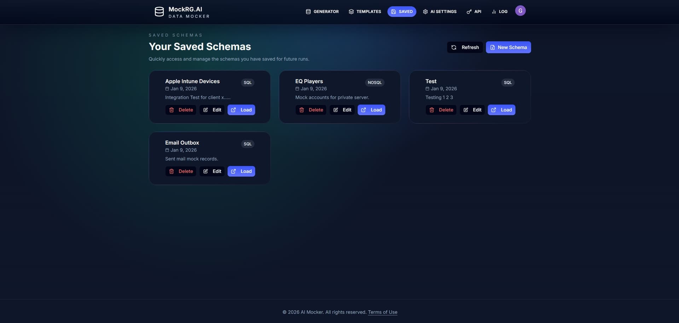Screen dimensions: 679x323
Task: Select the bar chart icon beside Log
Action: click(494, 11)
